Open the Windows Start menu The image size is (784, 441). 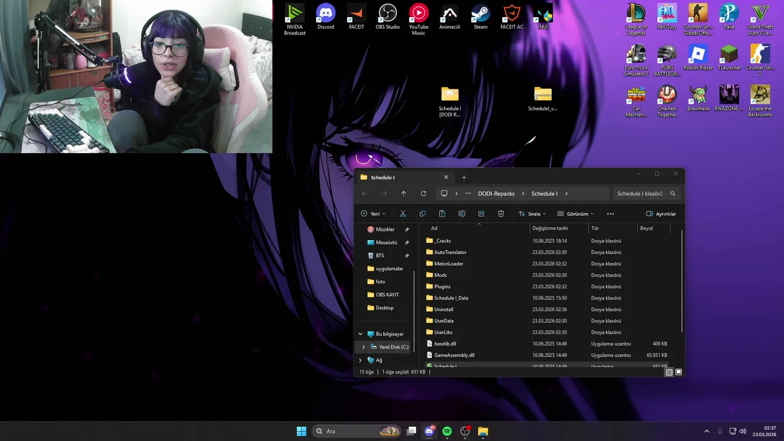click(301, 431)
